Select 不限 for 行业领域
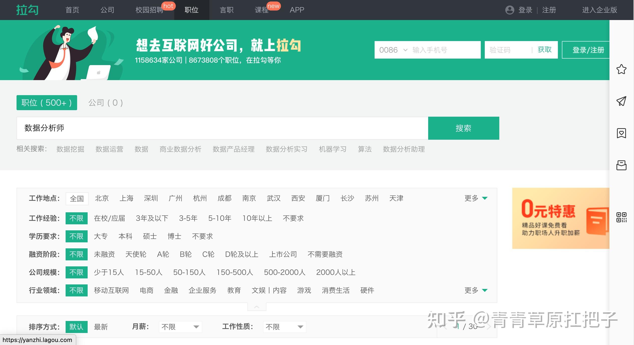 coord(76,290)
